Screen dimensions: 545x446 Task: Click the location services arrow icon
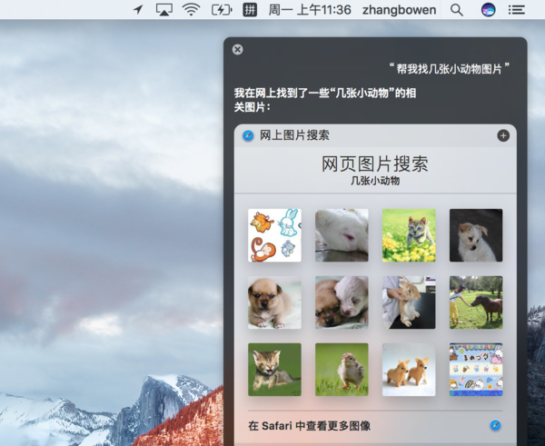pyautogui.click(x=138, y=10)
